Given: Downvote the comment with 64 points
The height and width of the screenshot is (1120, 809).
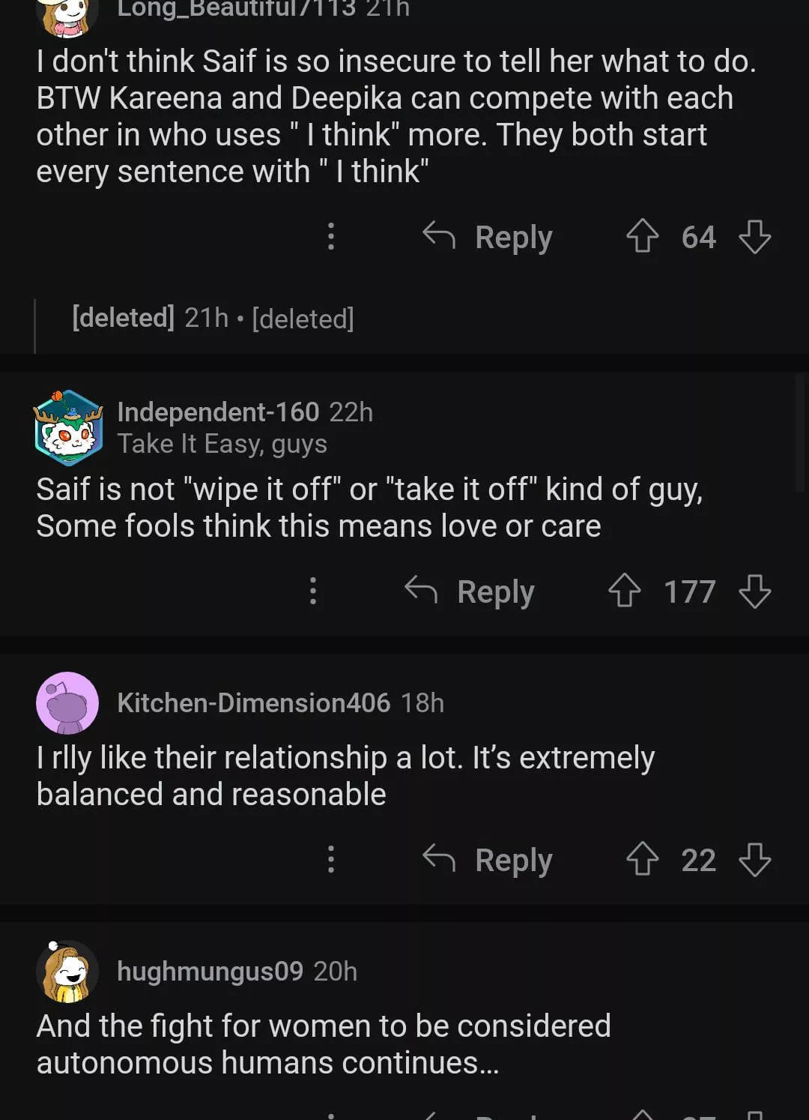Looking at the screenshot, I should (x=754, y=236).
